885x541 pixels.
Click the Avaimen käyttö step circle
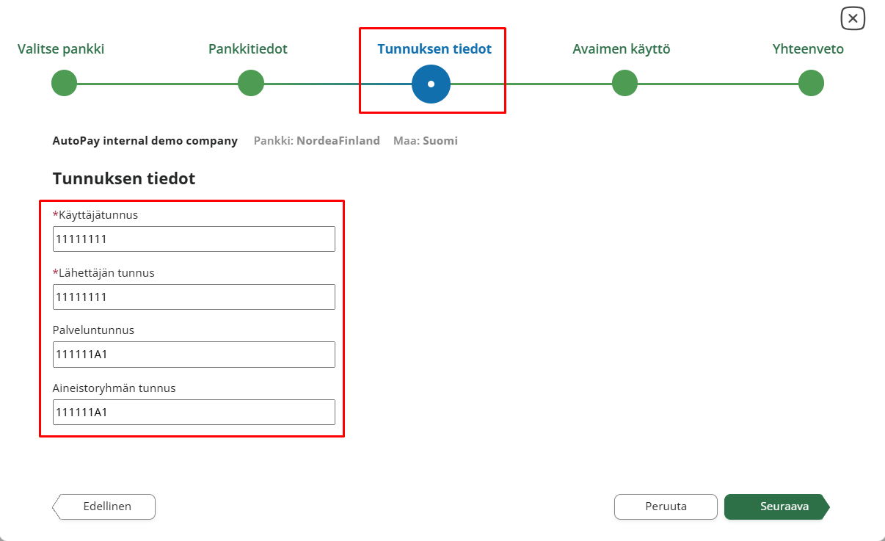pos(624,83)
